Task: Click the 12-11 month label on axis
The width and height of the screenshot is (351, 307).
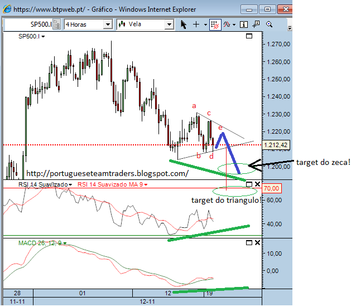Action: tap(147, 301)
